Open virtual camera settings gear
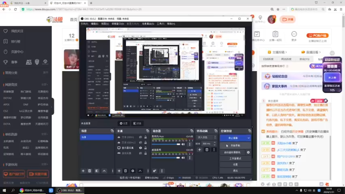 point(248,152)
